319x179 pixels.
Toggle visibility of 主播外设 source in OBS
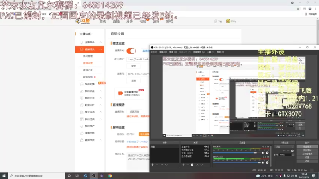tap(205, 146)
